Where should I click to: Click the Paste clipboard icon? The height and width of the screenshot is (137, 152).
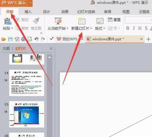[x=8, y=21]
